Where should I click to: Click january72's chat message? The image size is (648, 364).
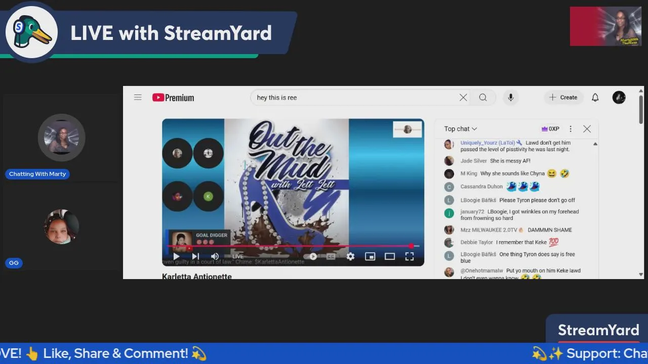click(519, 215)
